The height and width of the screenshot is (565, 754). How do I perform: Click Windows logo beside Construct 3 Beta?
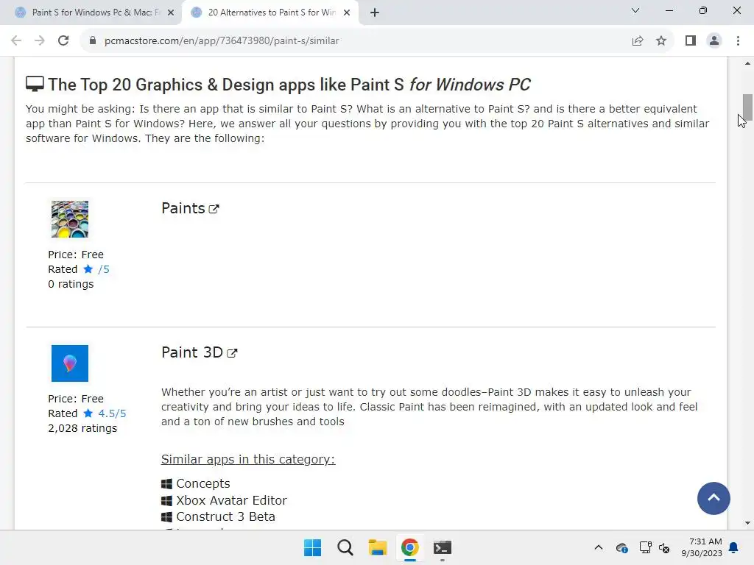[166, 517]
